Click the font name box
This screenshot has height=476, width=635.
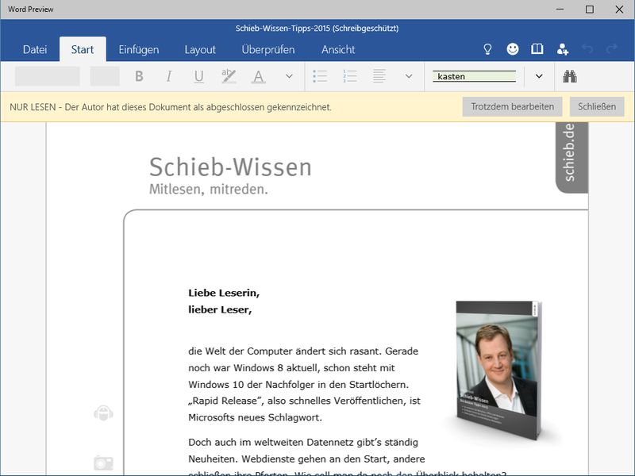coord(48,76)
